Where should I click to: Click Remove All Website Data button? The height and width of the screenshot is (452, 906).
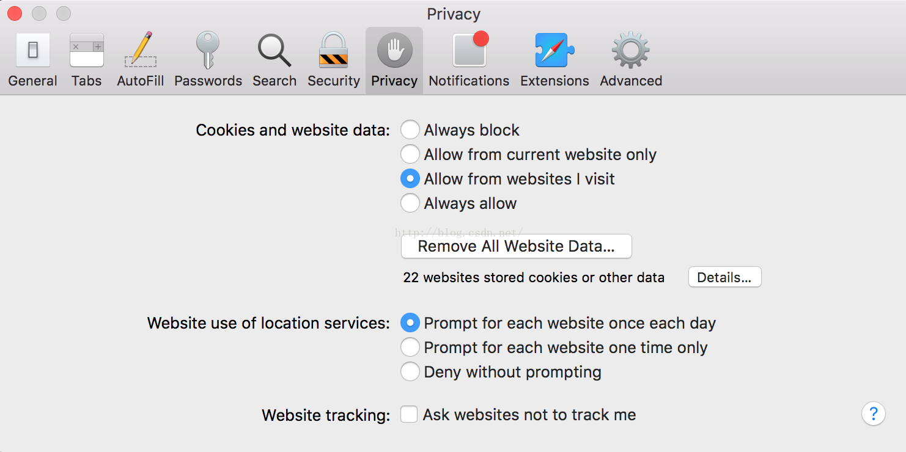516,246
